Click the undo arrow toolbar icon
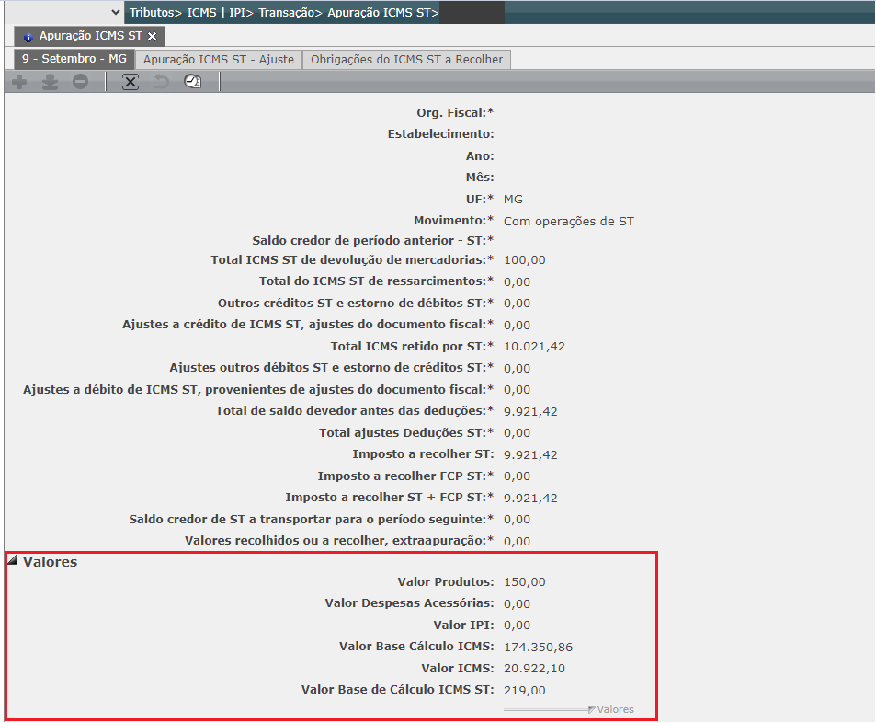876x723 pixels. point(161,82)
